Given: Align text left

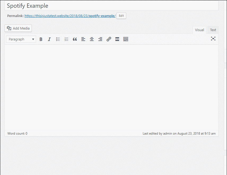Looking at the screenshot, I should 83,39.
